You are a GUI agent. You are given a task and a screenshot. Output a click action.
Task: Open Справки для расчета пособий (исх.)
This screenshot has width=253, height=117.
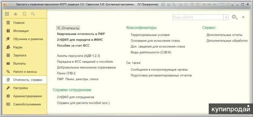[83, 103]
